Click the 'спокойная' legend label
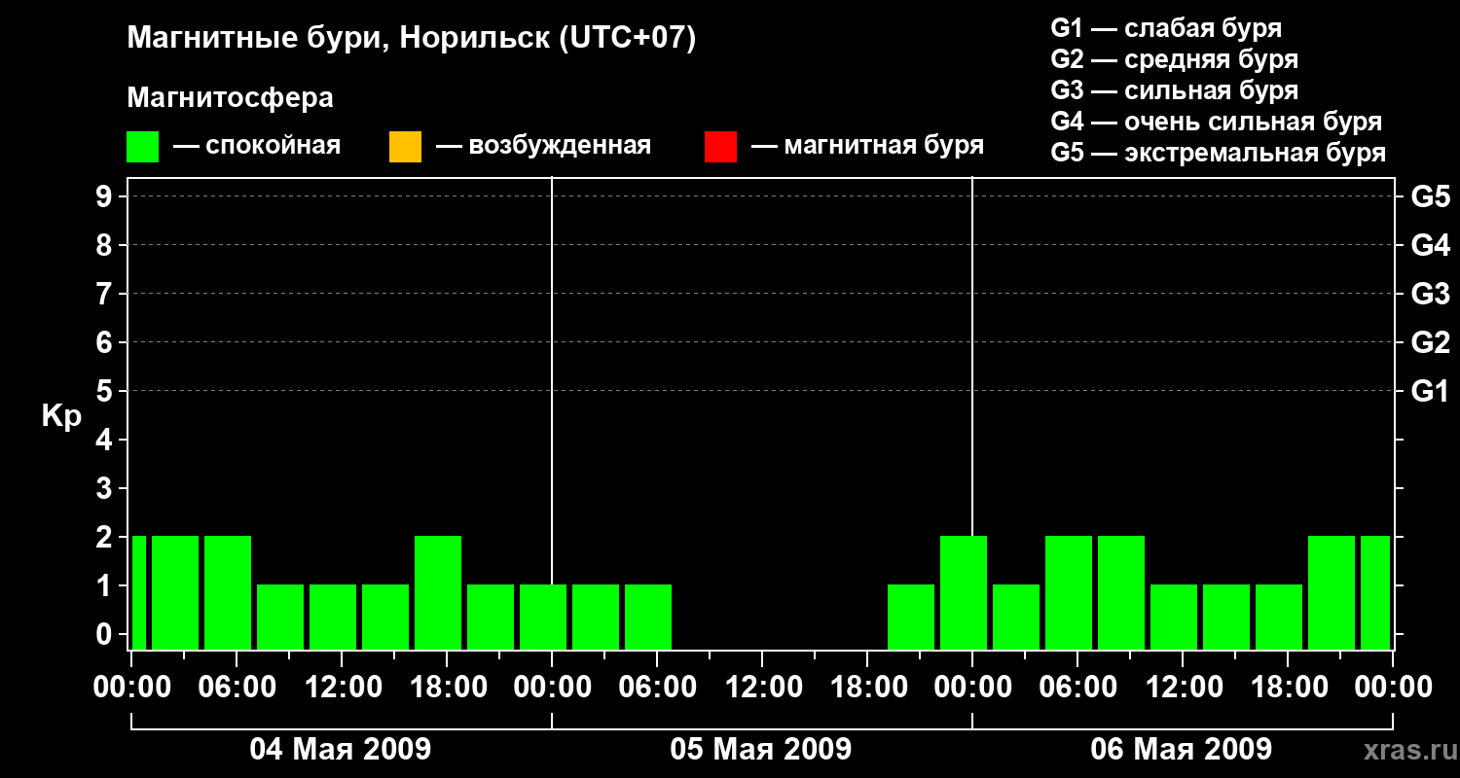This screenshot has height=778, width=1460. coord(273,147)
